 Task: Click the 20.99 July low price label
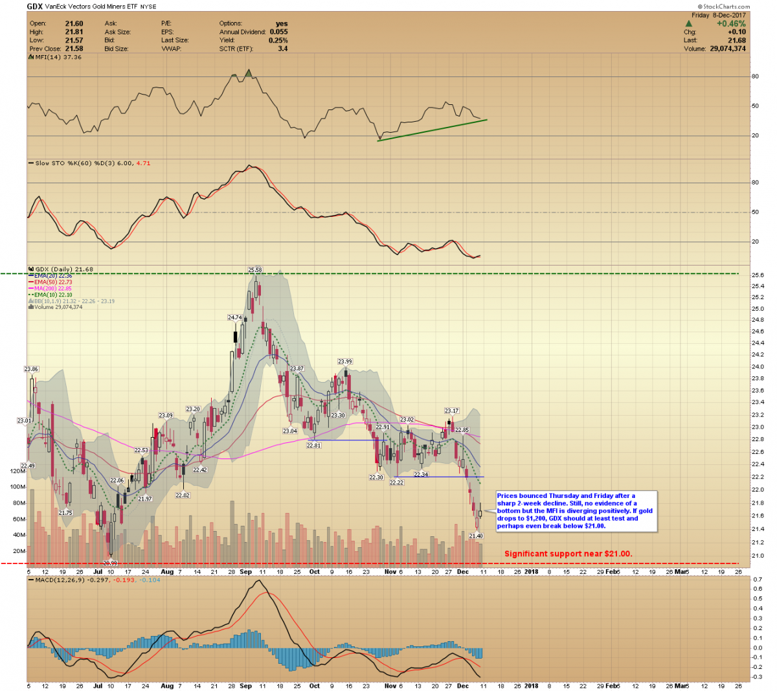pos(110,563)
